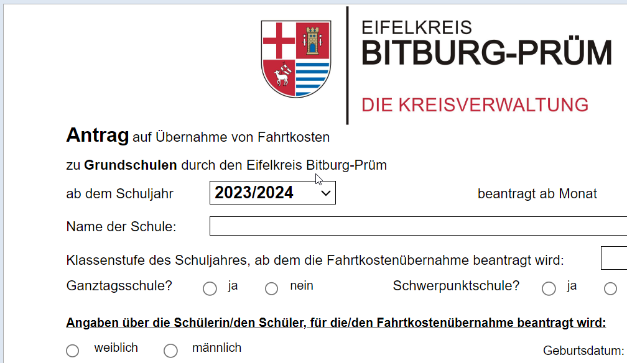Click the Schwerpunktschule? label
The height and width of the screenshot is (363, 627).
pyautogui.click(x=456, y=286)
